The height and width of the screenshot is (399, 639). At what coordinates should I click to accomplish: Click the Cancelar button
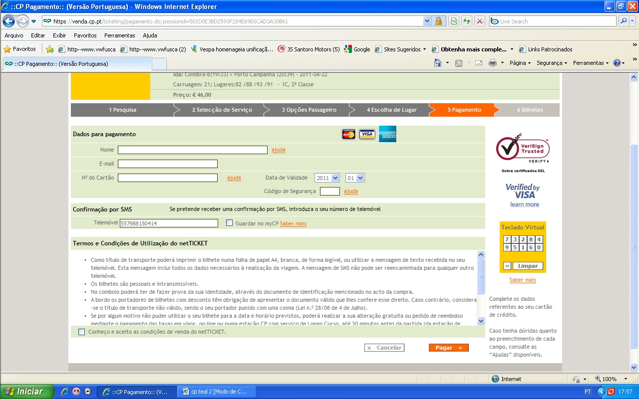[384, 348]
